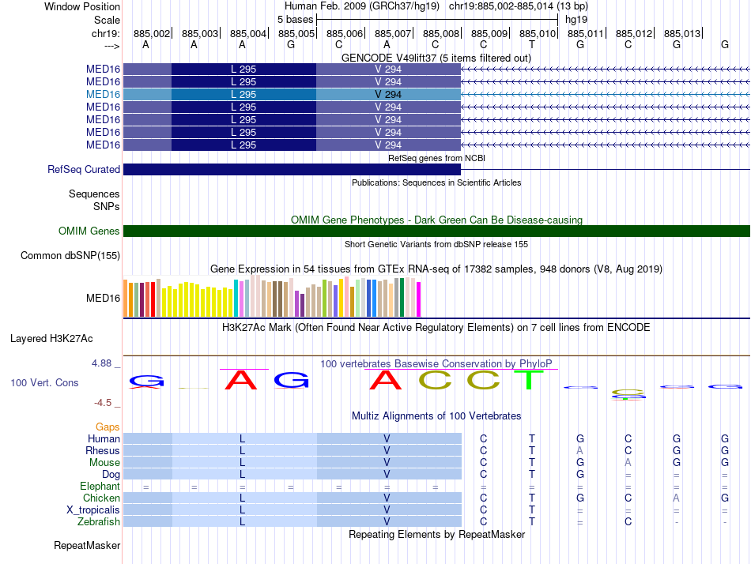Screen dimensions: 751x564
Task: Click the 4.88 upper conservation scale value
Action: [x=101, y=363]
